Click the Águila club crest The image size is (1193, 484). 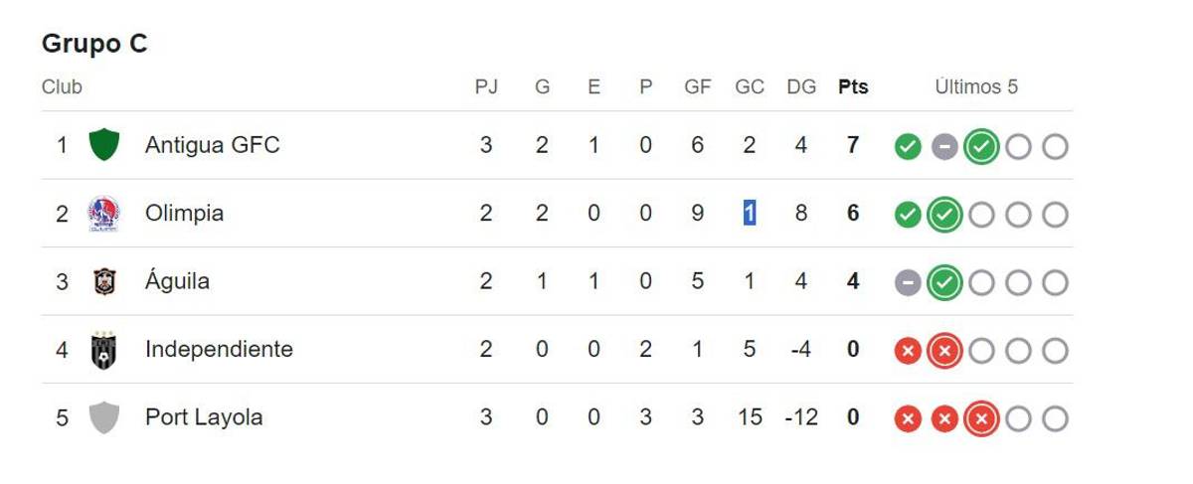(103, 281)
